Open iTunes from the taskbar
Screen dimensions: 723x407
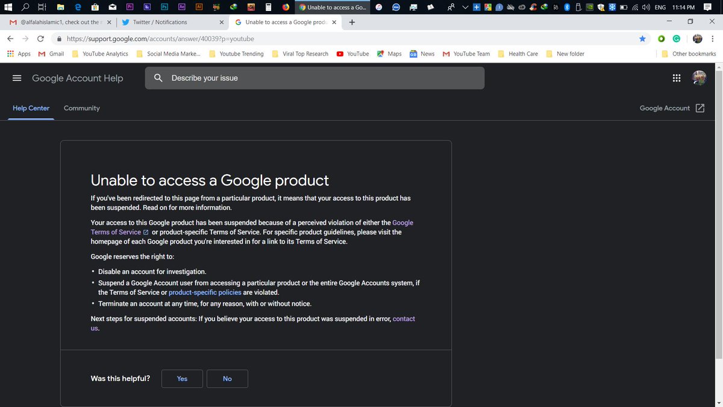coord(378,7)
